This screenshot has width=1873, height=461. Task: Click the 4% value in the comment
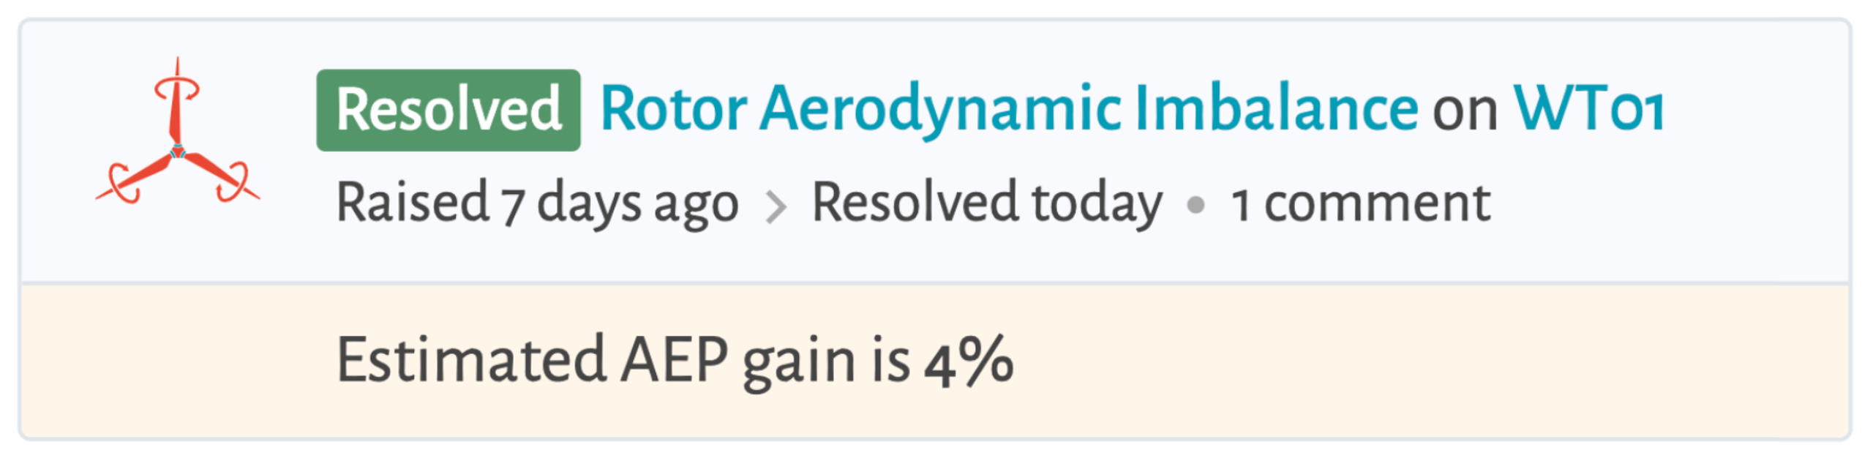(969, 361)
